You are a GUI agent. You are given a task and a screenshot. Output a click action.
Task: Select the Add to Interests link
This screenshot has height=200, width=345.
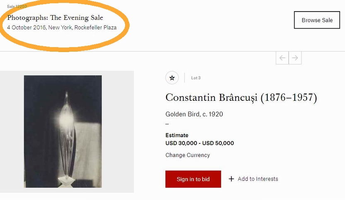coord(258,179)
